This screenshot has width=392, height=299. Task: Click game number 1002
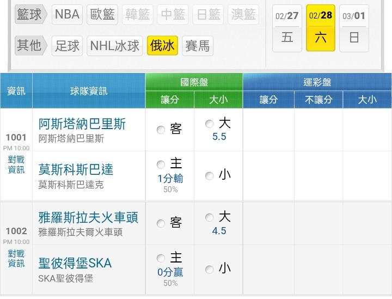(16, 231)
